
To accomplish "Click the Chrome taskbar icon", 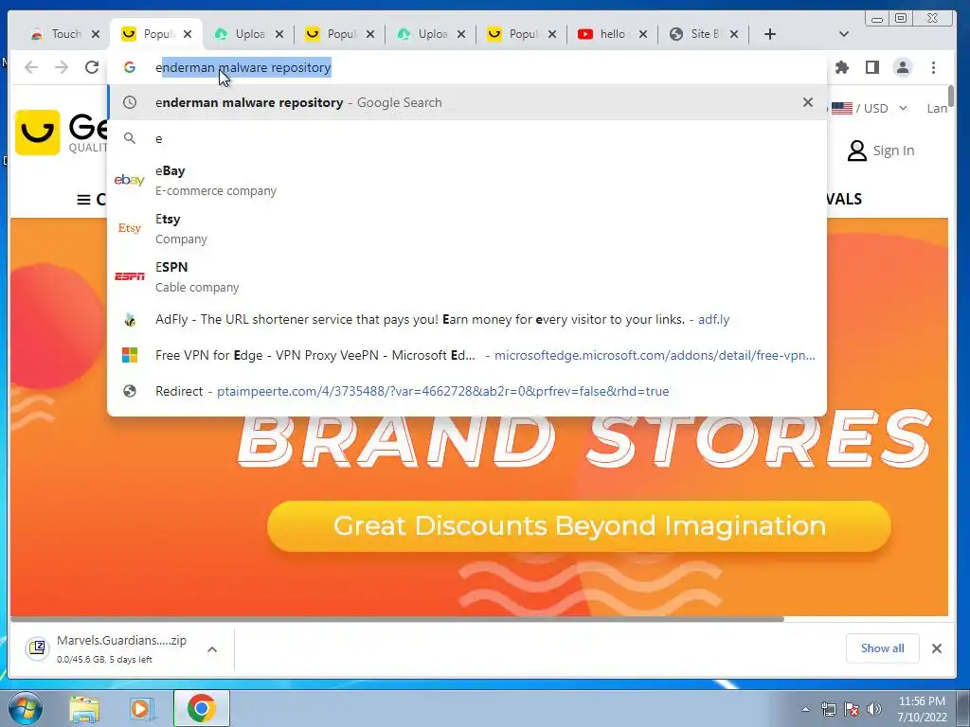I will pyautogui.click(x=201, y=708).
